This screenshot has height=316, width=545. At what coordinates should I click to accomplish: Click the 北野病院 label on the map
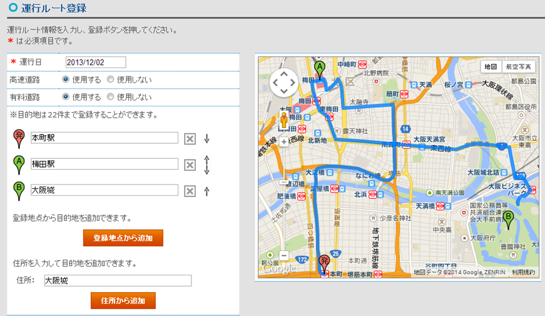(x=376, y=73)
